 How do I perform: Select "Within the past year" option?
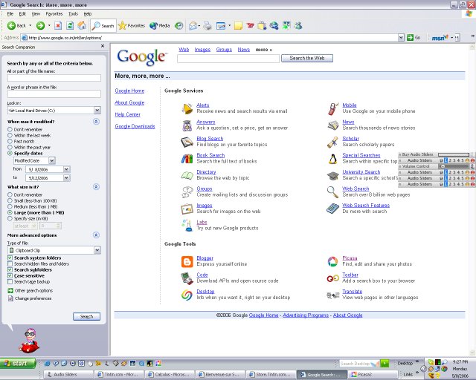(10, 147)
